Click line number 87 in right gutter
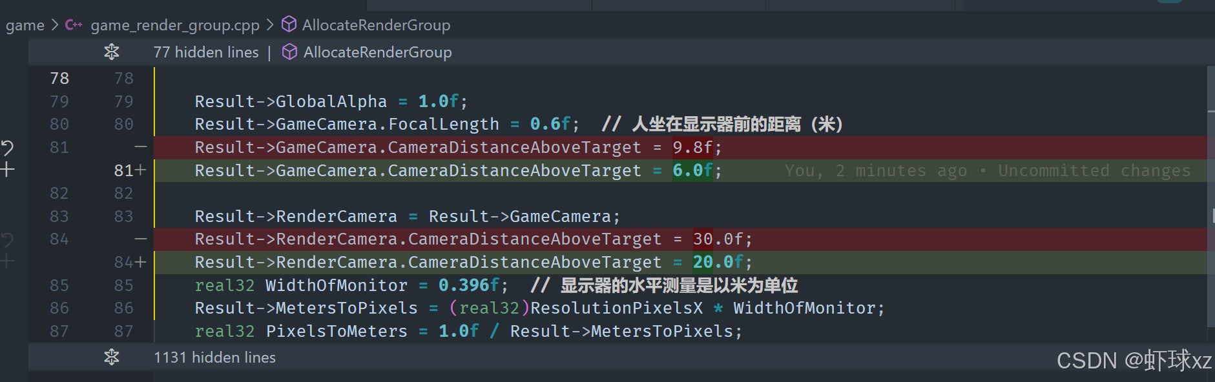 click(123, 331)
